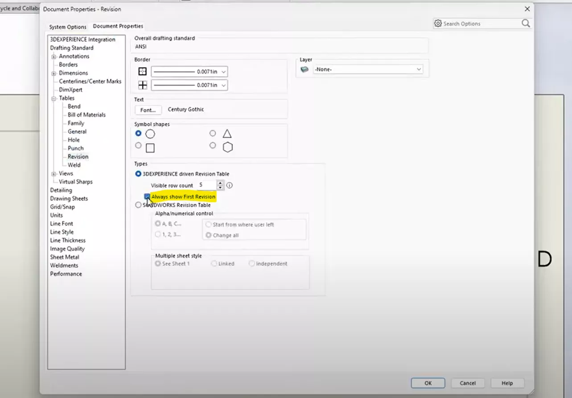Select Weld under Tables
The height and width of the screenshot is (398, 572).
coord(74,165)
